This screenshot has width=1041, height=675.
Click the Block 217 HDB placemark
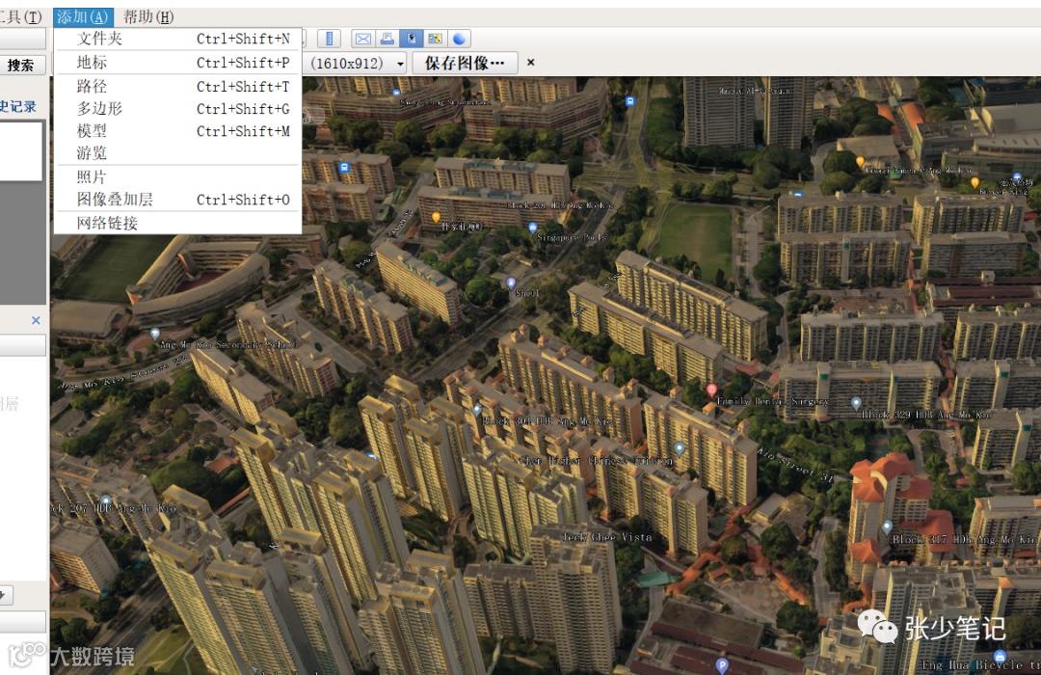887,526
